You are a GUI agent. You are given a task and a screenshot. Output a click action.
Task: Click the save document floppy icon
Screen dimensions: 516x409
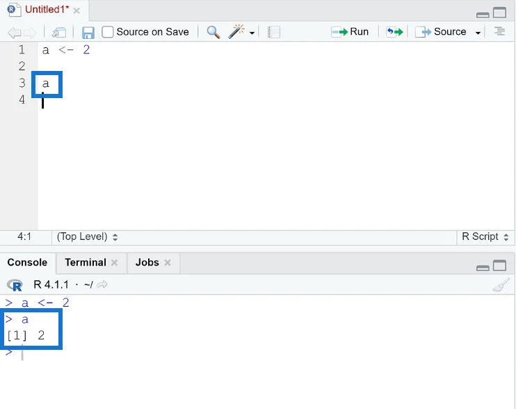[88, 33]
